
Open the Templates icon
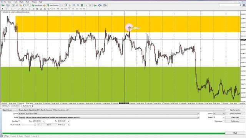pos(105,5)
